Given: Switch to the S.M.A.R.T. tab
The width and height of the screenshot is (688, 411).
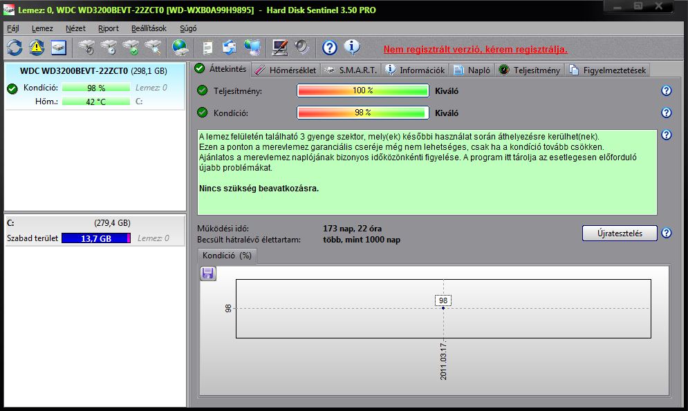Looking at the screenshot, I should coord(351,70).
